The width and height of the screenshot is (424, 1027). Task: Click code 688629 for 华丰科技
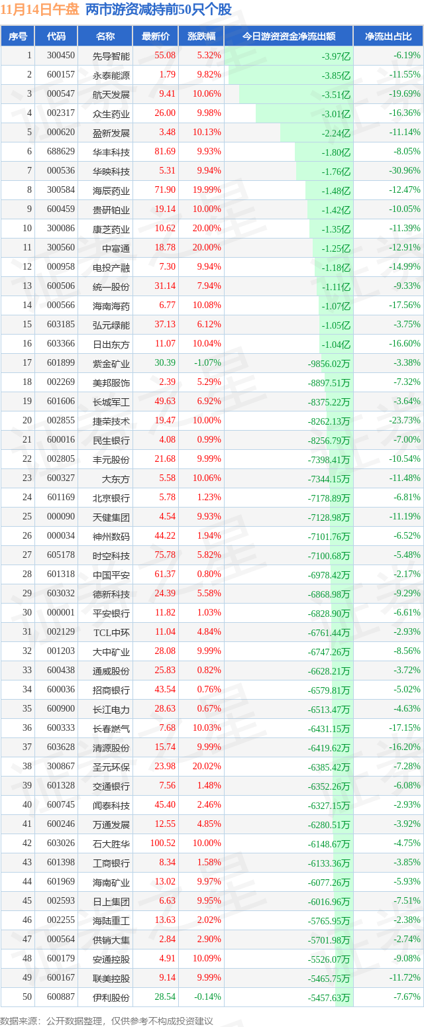tap(61, 152)
